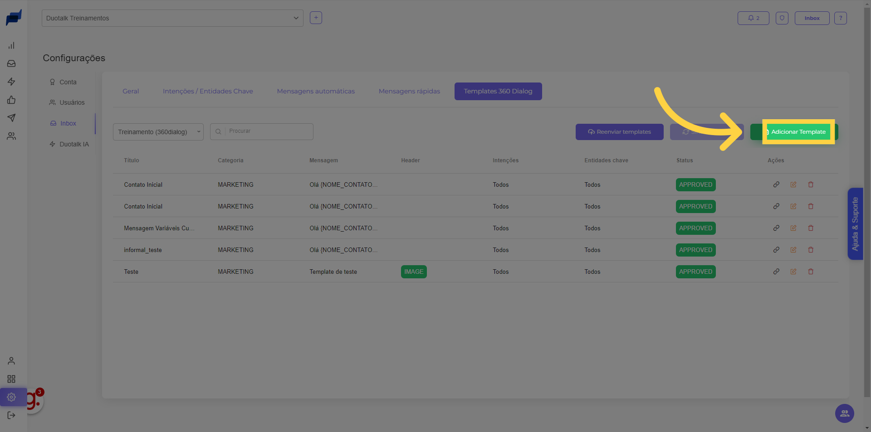Select Usuários in the settings menu
This screenshot has height=432, width=871.
[x=72, y=102]
